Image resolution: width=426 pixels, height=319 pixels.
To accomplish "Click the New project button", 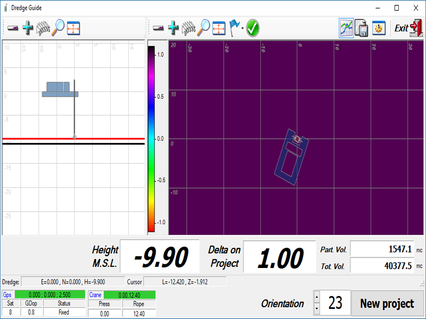I will (x=387, y=304).
